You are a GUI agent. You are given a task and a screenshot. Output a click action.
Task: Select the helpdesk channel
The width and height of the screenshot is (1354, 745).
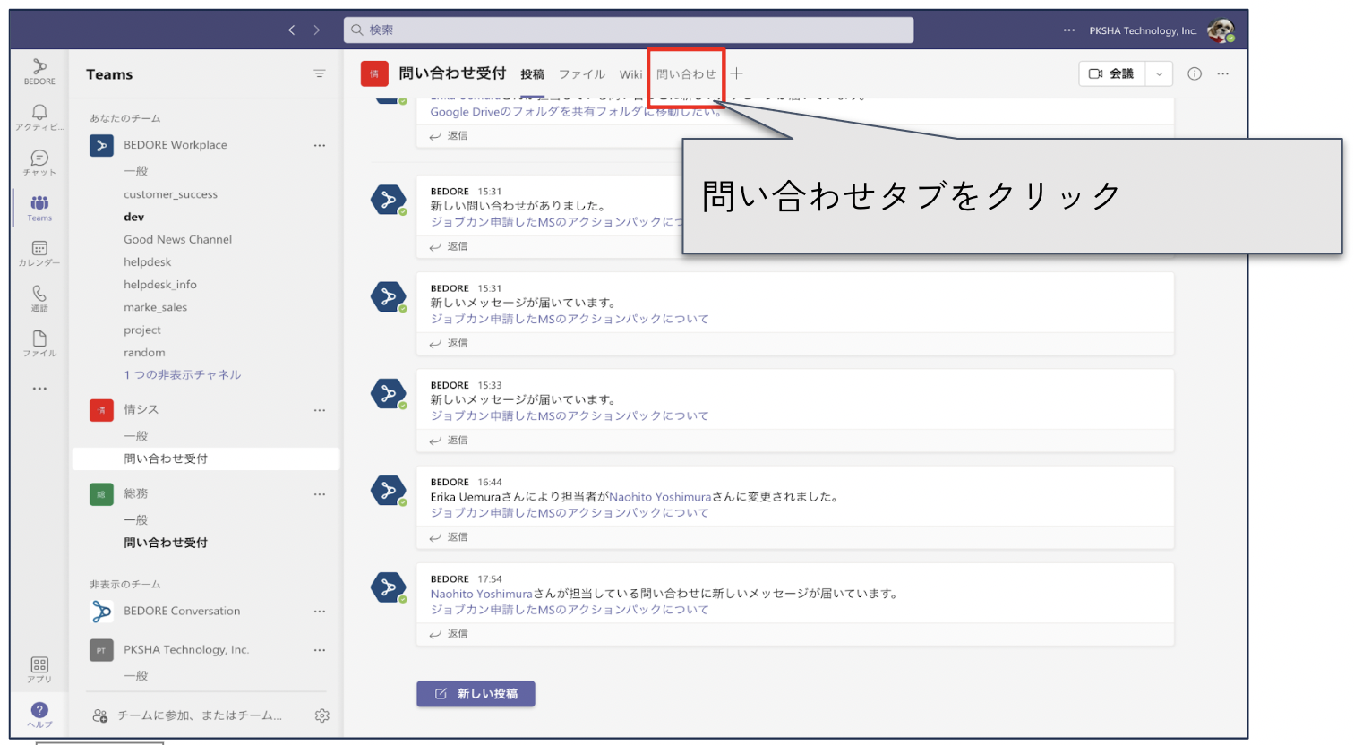147,261
